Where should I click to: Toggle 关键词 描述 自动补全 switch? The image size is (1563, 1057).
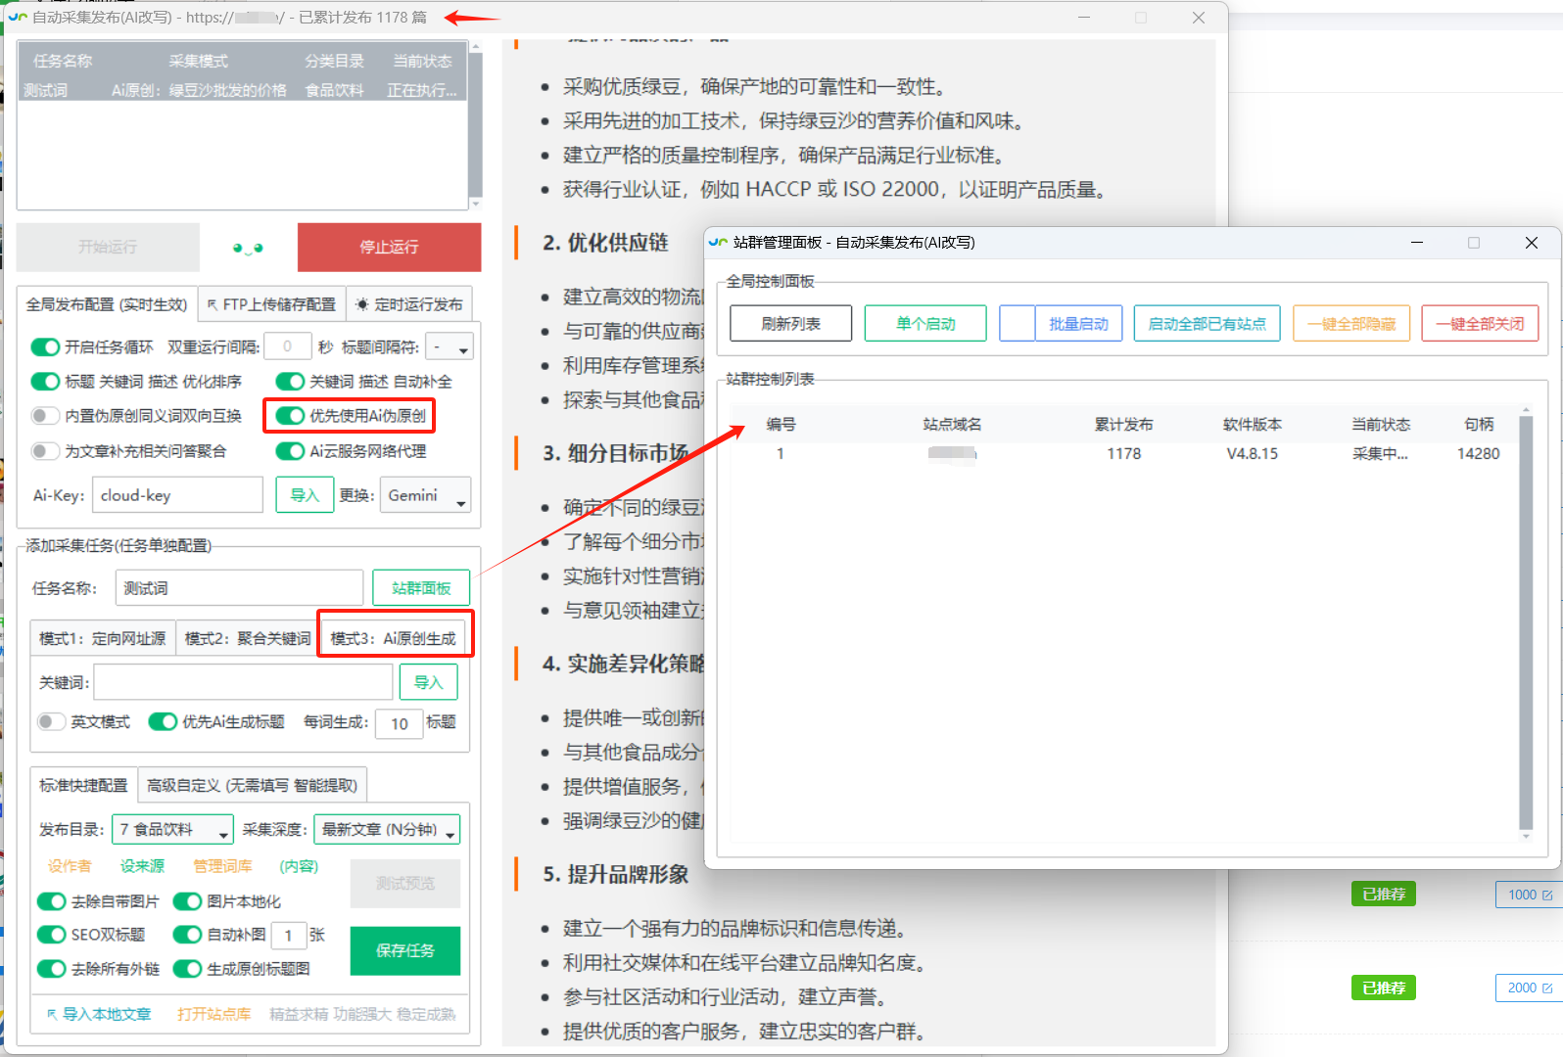point(291,382)
